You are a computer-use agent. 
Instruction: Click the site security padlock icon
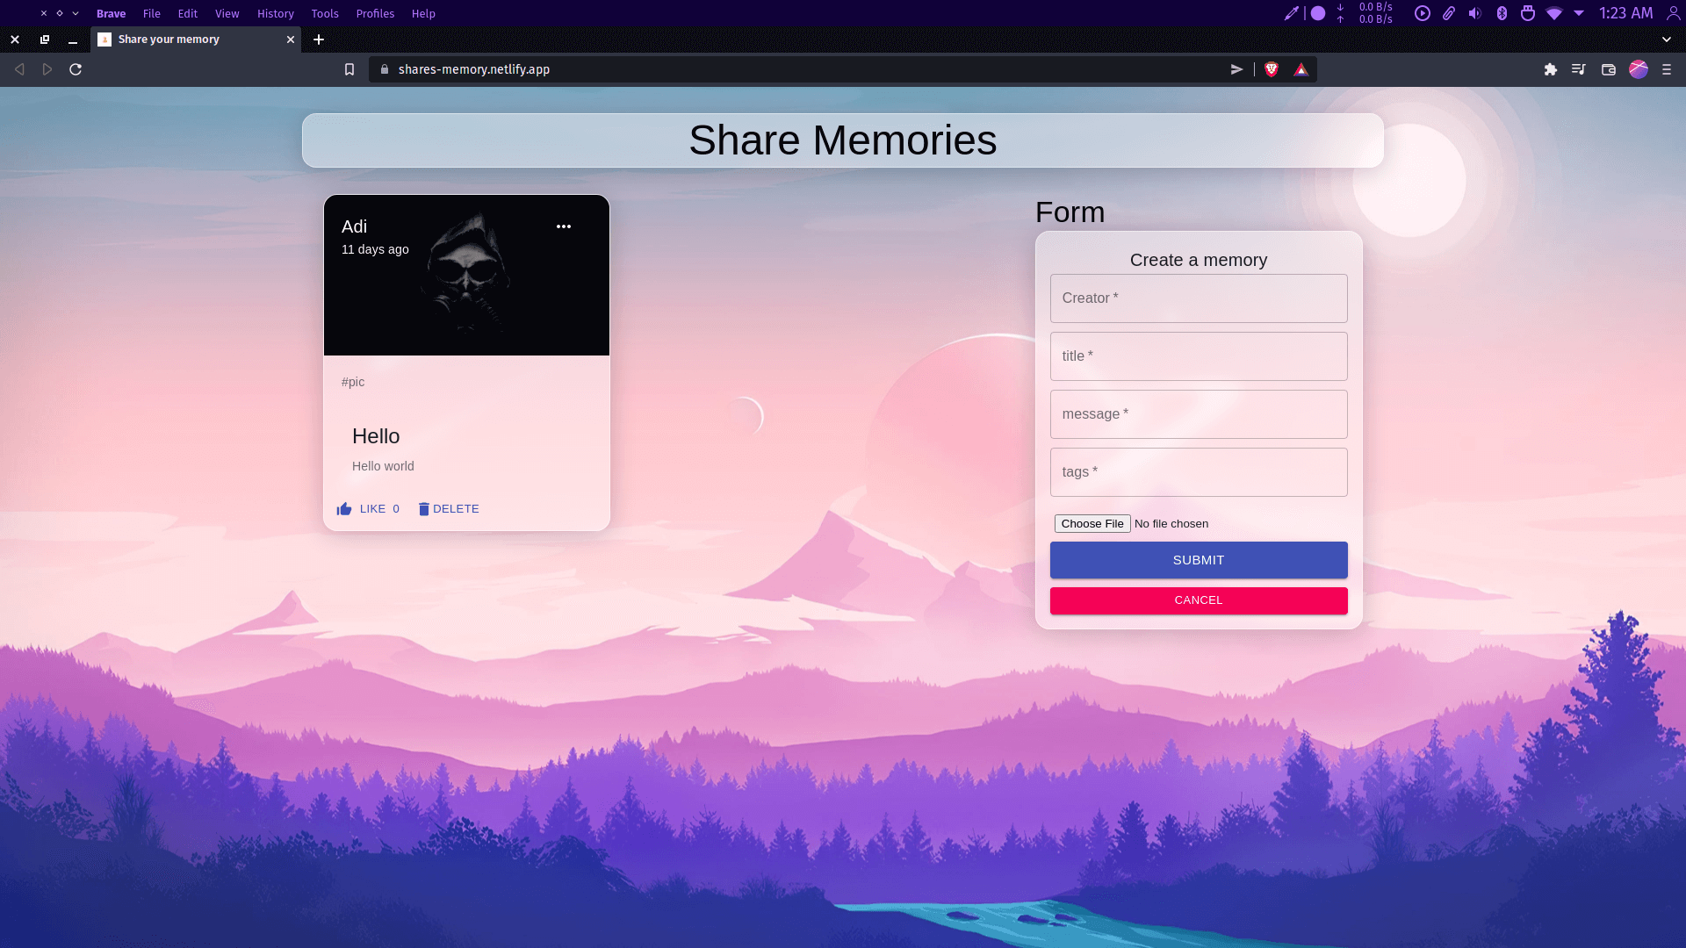coord(384,69)
